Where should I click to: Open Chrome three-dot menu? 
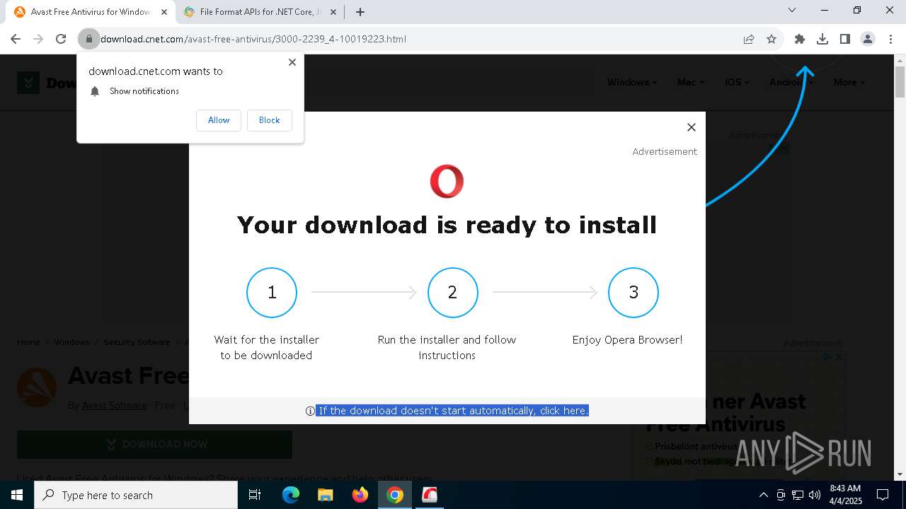point(890,39)
